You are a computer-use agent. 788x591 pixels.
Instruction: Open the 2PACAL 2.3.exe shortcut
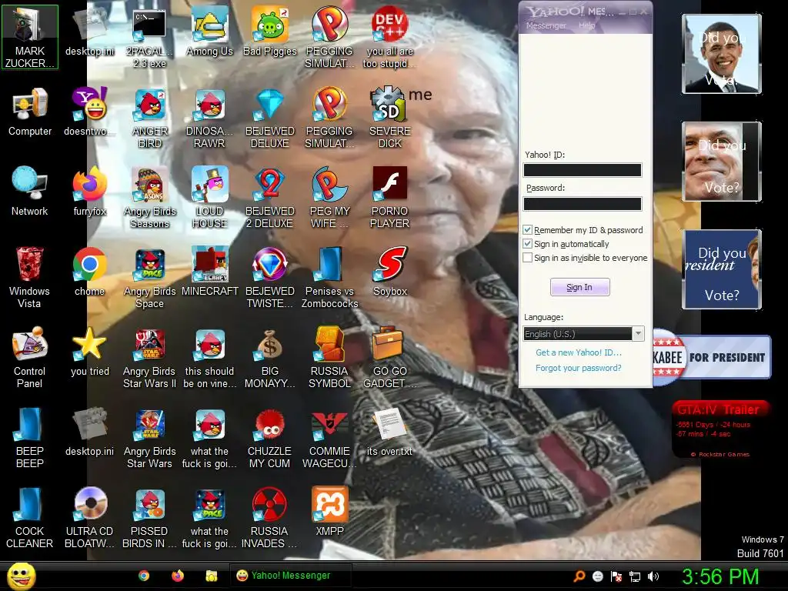[149, 37]
